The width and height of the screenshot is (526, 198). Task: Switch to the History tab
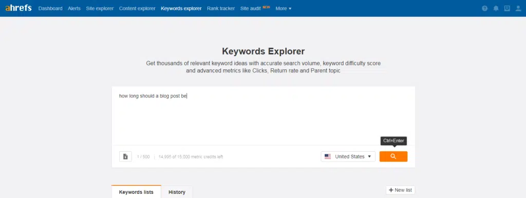point(177,192)
